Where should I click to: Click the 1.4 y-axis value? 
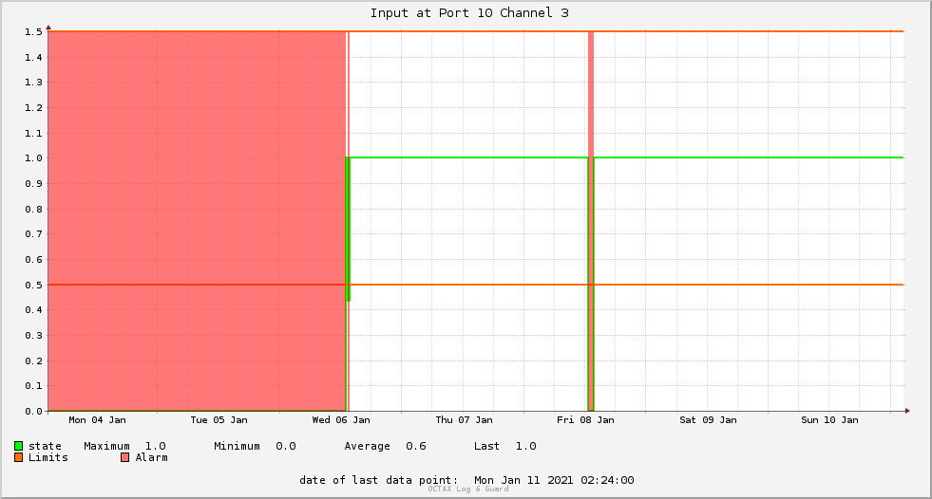click(33, 58)
